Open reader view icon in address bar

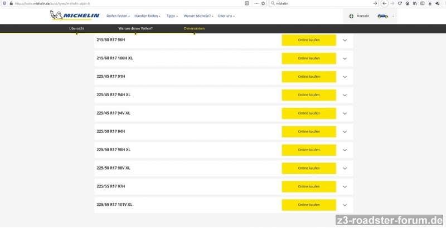click(247, 3)
